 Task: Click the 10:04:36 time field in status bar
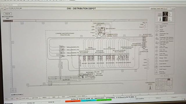(x=51, y=102)
